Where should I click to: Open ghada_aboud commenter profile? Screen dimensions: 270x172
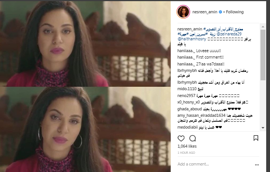tap(189, 109)
